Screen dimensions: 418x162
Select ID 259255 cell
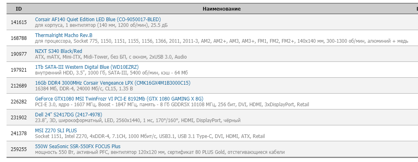(x=19, y=149)
